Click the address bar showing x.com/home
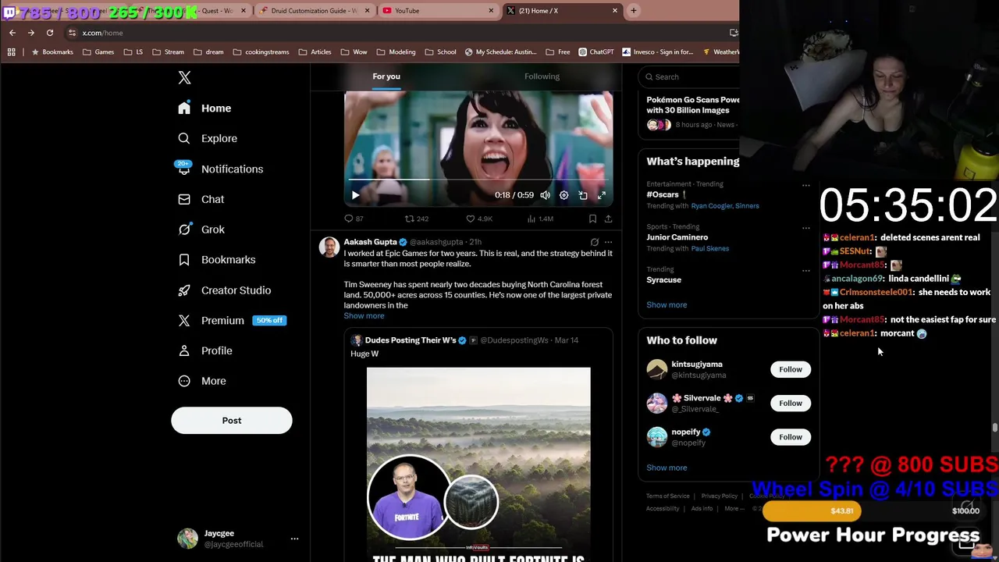This screenshot has width=999, height=562. (398, 33)
